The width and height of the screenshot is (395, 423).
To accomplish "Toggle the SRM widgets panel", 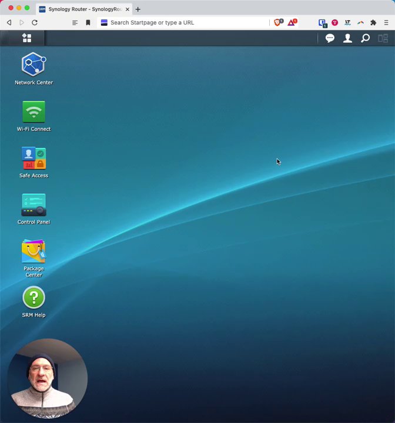I will coord(383,38).
